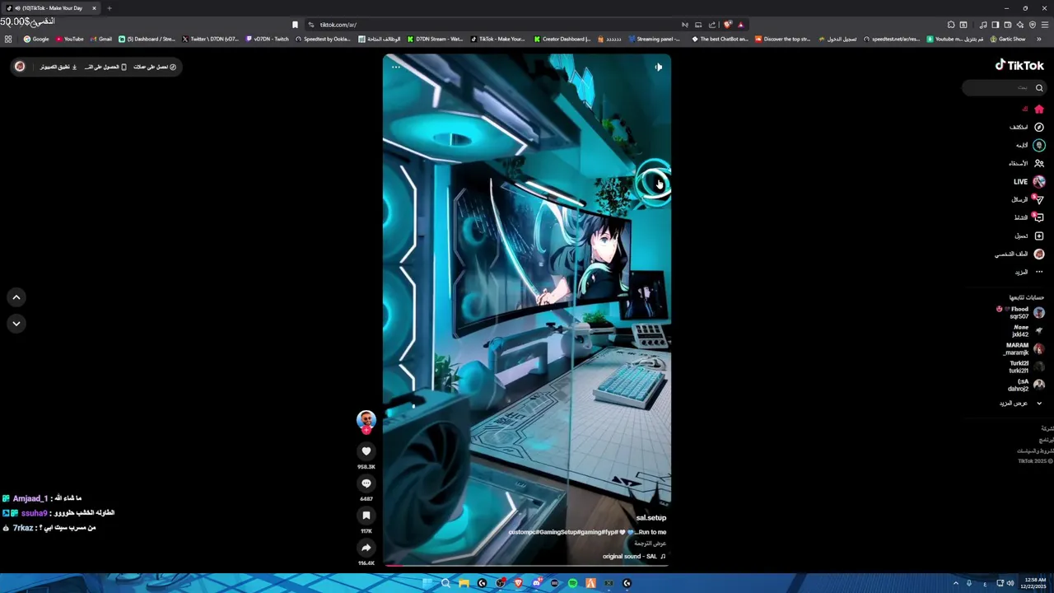Viewport: 1054px width, 593px height.
Task: Open followed account Fhood sqr507
Action: 1021,312
